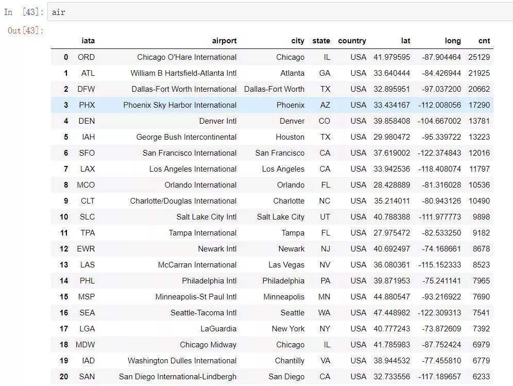Click the Out[43] prompt label
Image resolution: width=513 pixels, height=386 pixels.
point(26,30)
